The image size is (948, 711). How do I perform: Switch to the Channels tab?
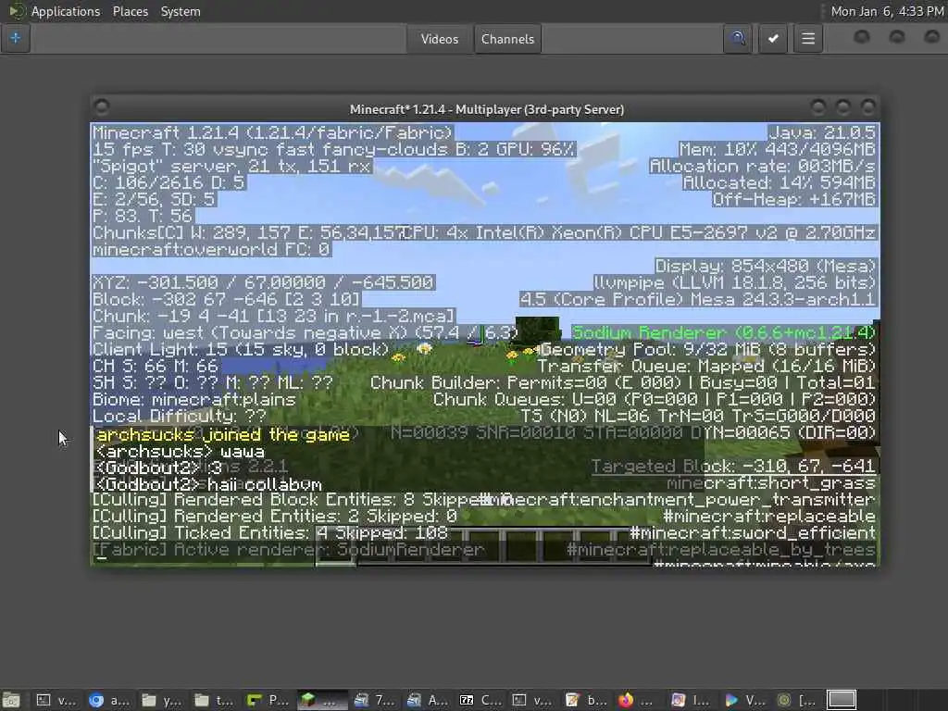point(508,39)
